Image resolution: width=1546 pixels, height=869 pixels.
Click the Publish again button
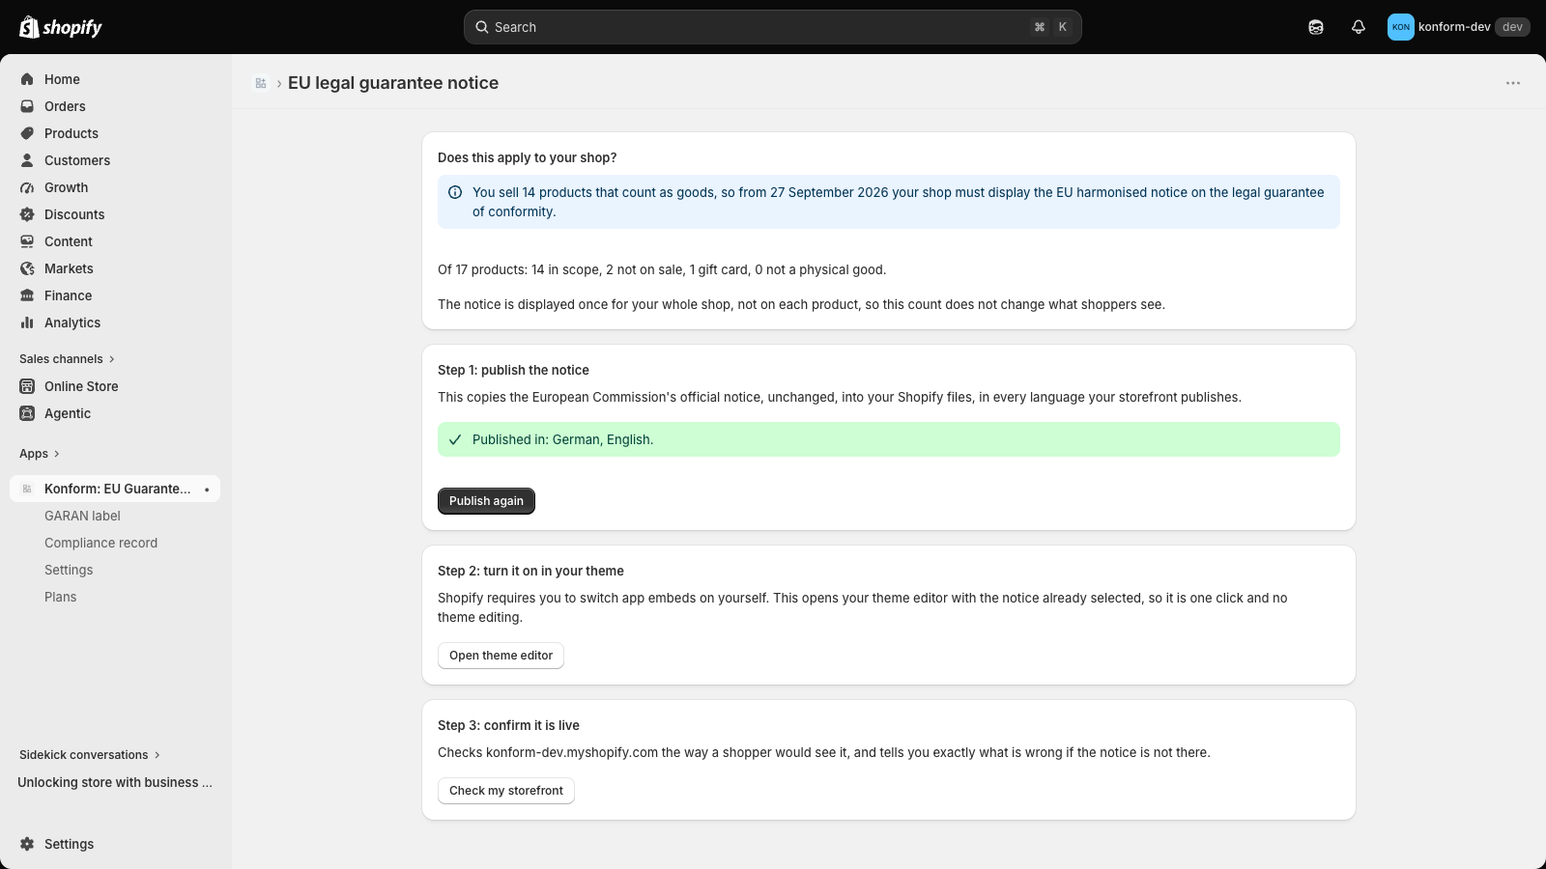point(486,501)
